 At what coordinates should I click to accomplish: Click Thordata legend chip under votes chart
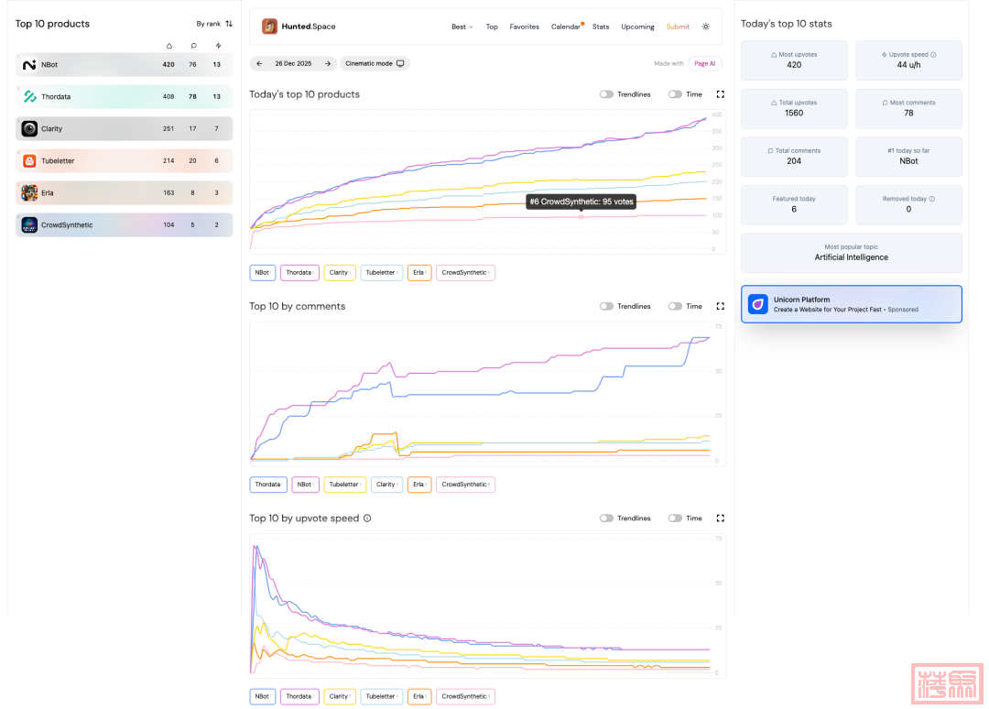tap(299, 273)
